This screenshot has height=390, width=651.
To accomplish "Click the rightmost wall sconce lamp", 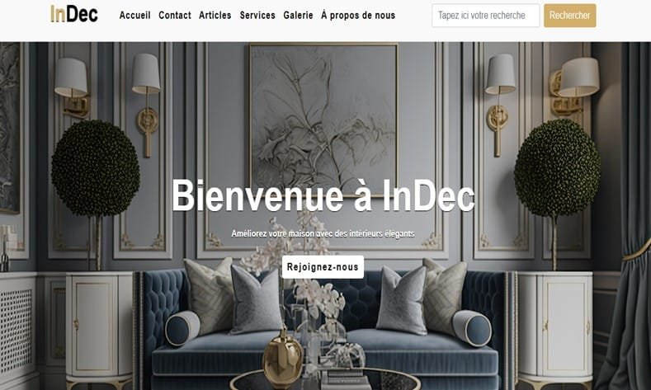I will (575, 86).
